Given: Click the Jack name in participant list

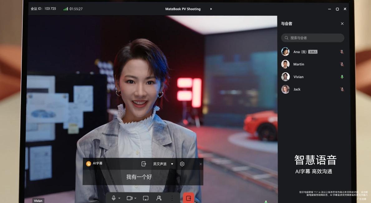Looking at the screenshot, I should pos(297,89).
